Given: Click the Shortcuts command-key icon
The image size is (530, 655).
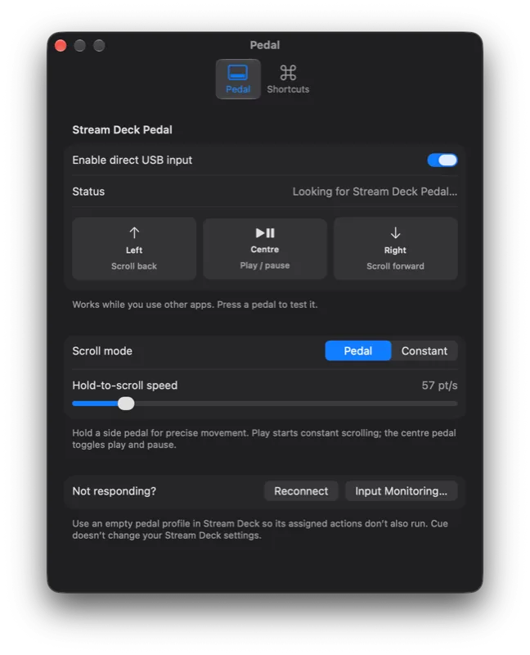Looking at the screenshot, I should (288, 72).
